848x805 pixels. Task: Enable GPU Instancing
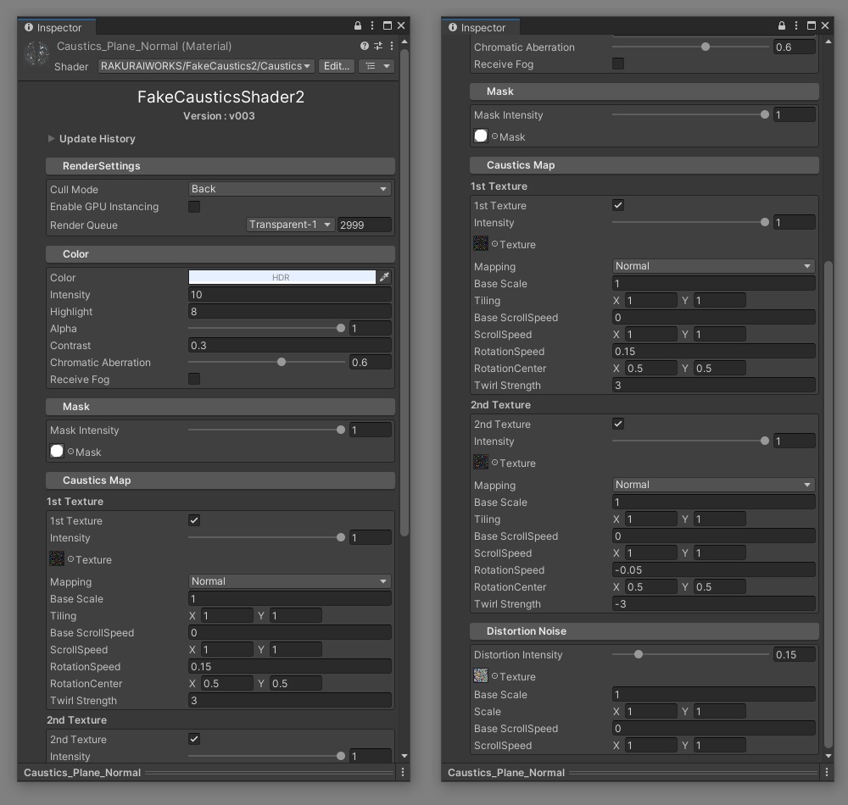tap(194, 206)
